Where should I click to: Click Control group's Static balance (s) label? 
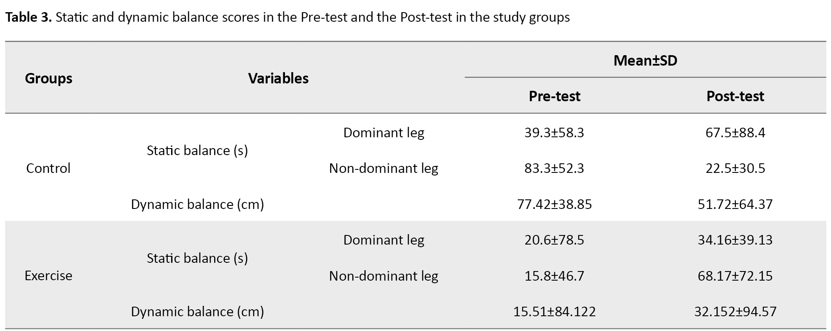(x=197, y=150)
